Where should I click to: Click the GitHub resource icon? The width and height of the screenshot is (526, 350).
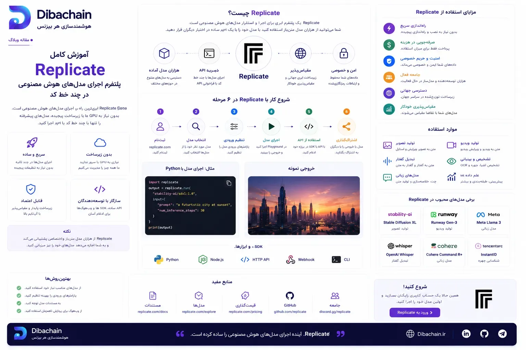pyautogui.click(x=290, y=296)
